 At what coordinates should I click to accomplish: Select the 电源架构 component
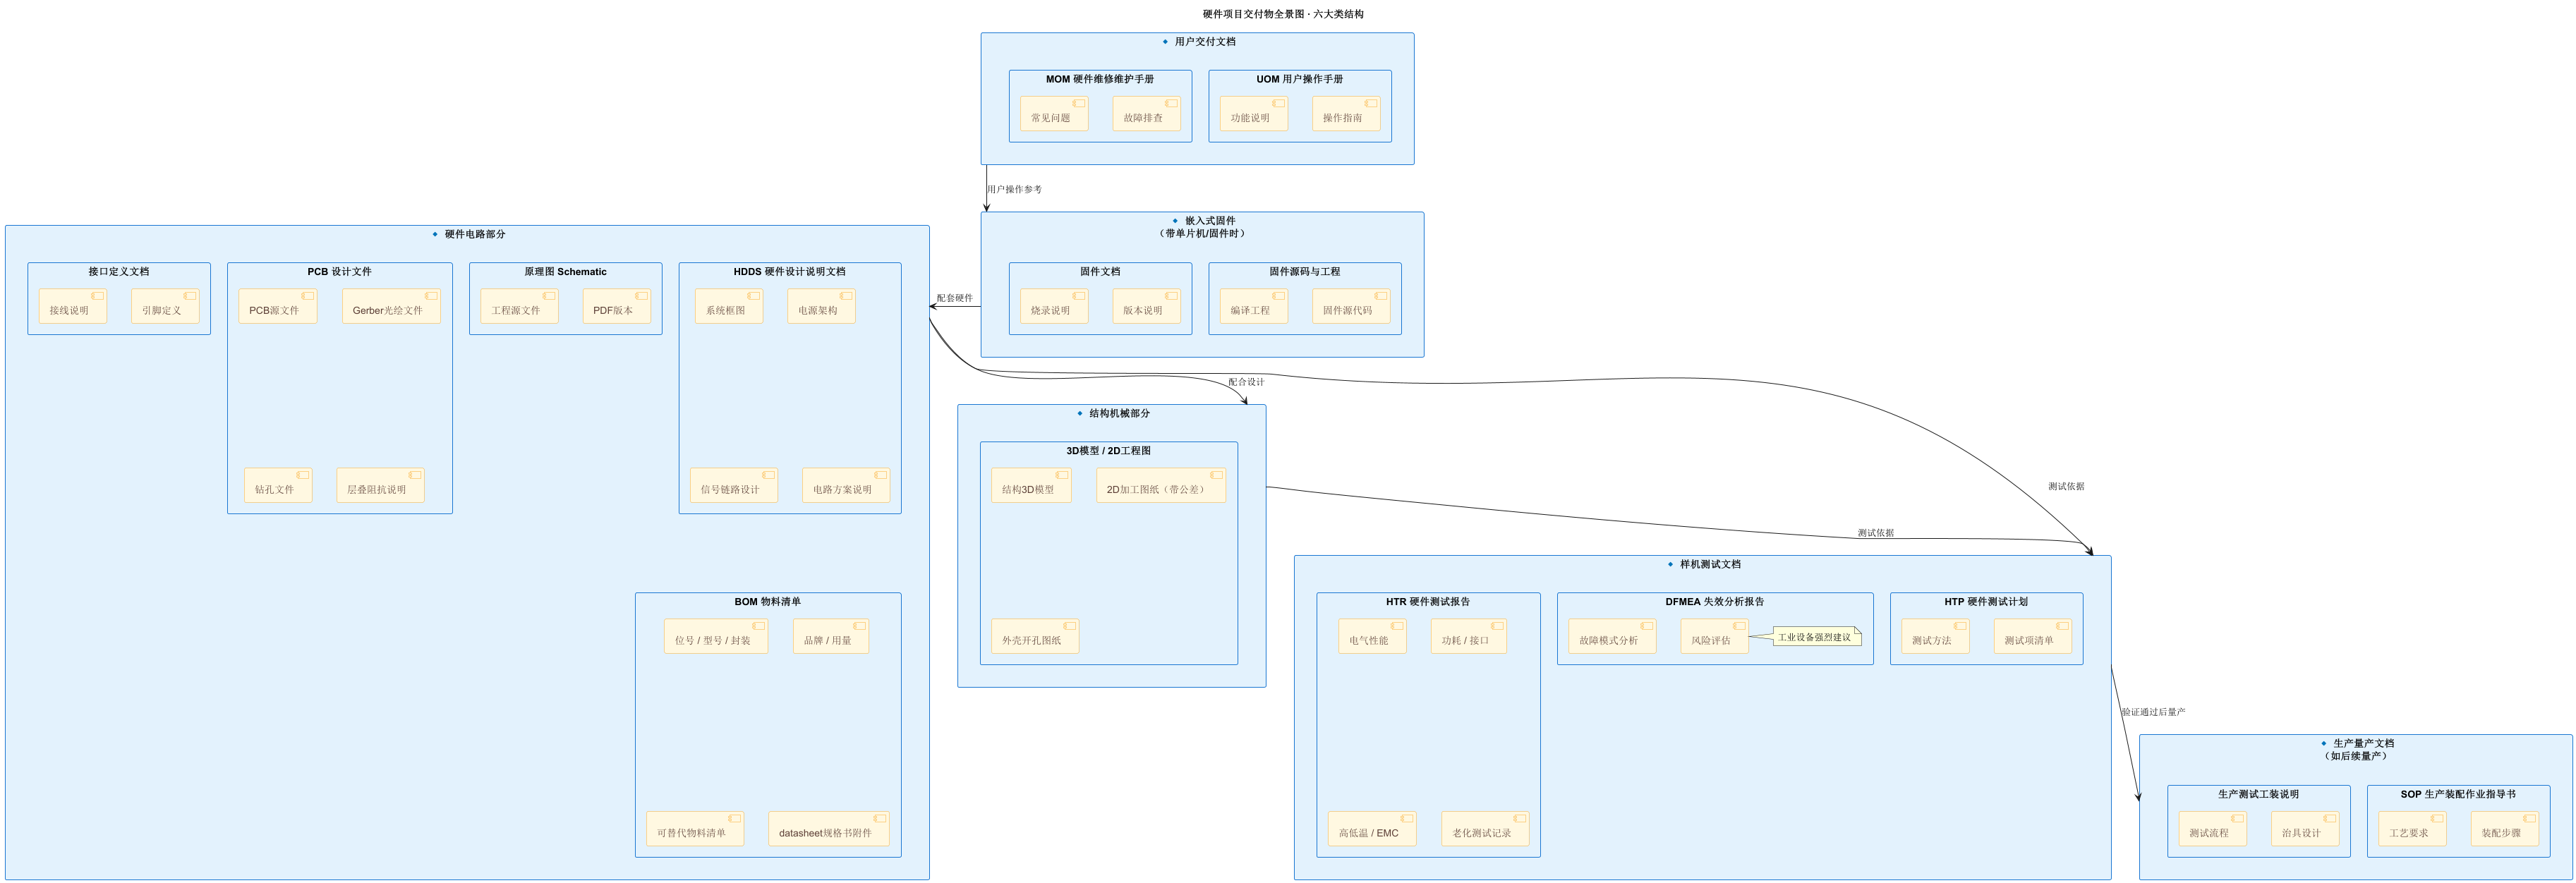(821, 306)
